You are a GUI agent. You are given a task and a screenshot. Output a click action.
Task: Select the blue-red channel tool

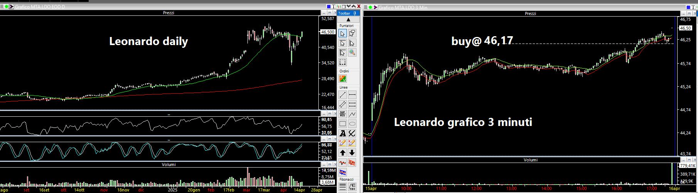[343, 173]
